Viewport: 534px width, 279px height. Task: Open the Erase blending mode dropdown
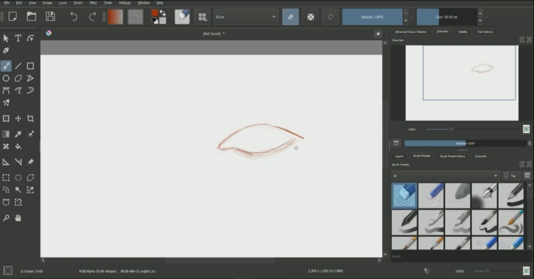tap(246, 17)
